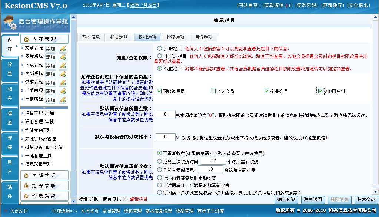Uncheck the 企业会员 checkbox
The width and height of the screenshot is (379, 217).
coord(267,91)
